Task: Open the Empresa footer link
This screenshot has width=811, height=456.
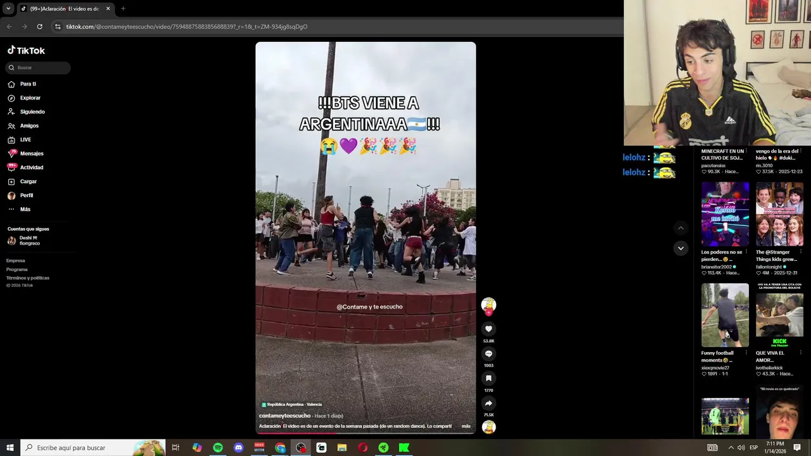Action: [x=16, y=260]
